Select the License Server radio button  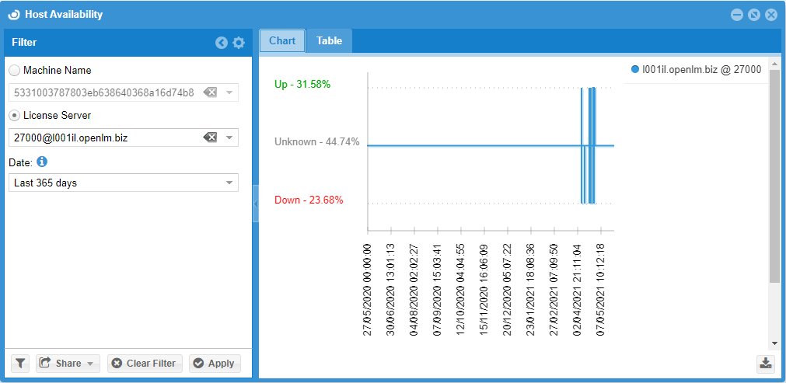[x=15, y=116]
